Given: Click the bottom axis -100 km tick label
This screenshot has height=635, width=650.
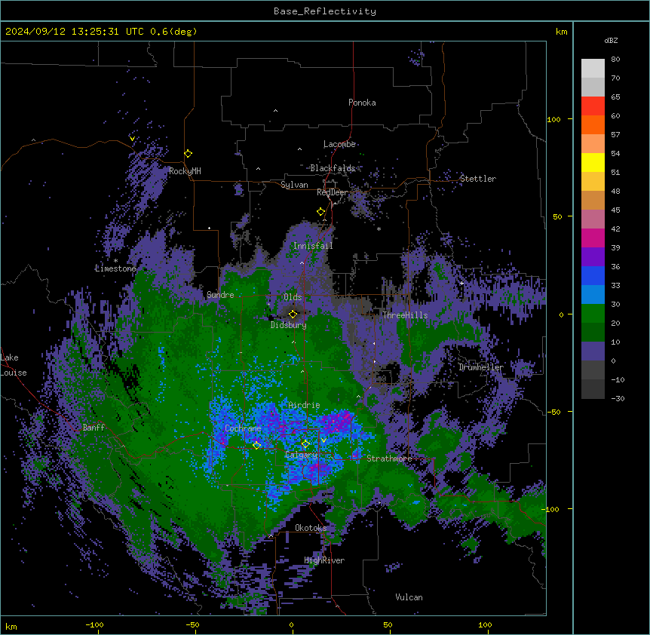Looking at the screenshot, I should pyautogui.click(x=94, y=625).
